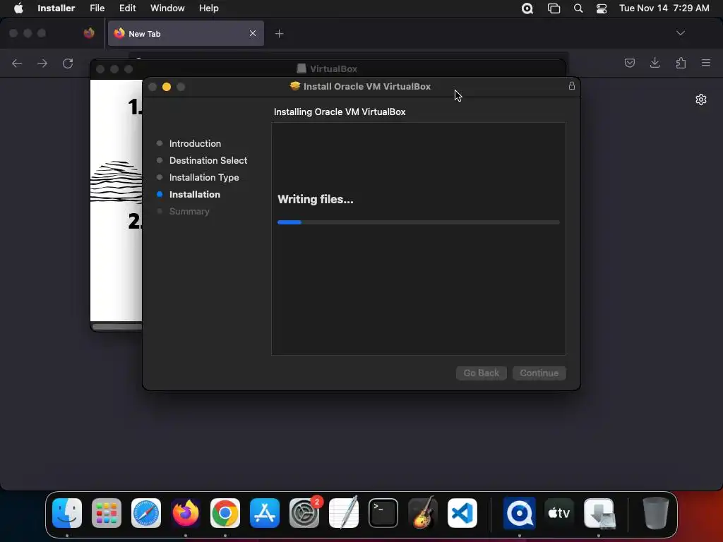This screenshot has width=723, height=542.
Task: Click the Writing files progress bar
Action: [x=418, y=222]
